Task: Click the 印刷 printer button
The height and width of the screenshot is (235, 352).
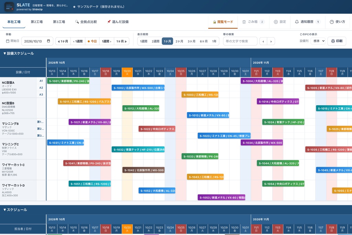Action: coord(337,41)
